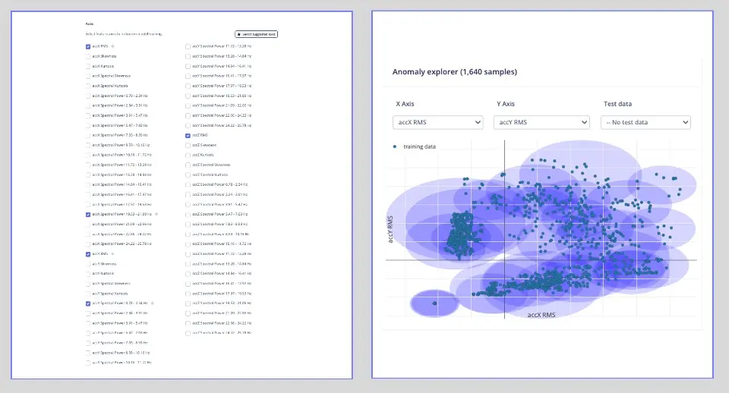
Task: Click the isolated point in the smallest cluster ellipse
Action: (435, 303)
